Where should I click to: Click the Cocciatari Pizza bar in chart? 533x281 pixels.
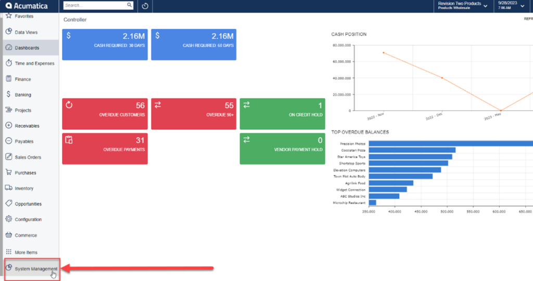[x=412, y=150]
